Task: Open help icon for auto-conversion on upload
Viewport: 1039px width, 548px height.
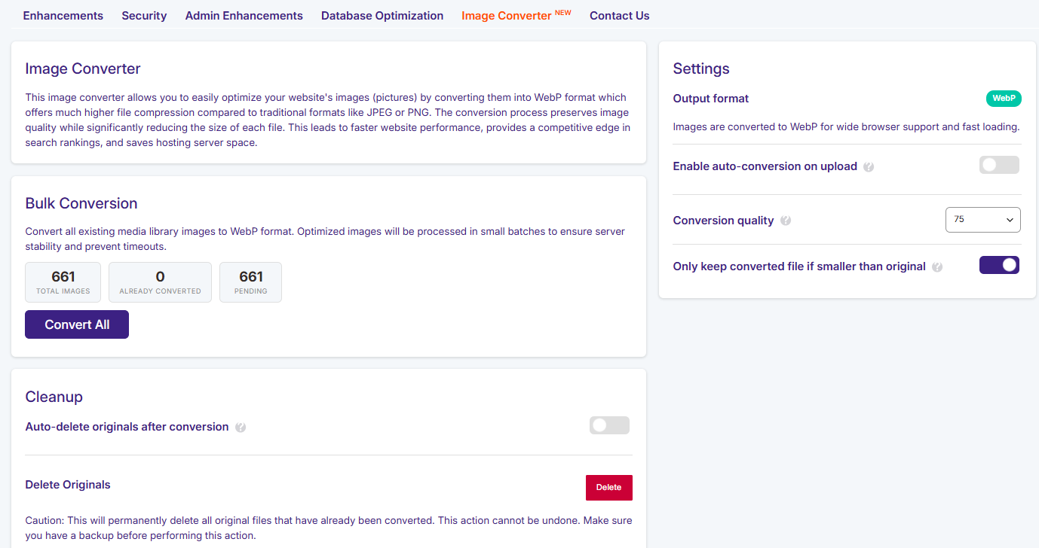Action: tap(869, 166)
